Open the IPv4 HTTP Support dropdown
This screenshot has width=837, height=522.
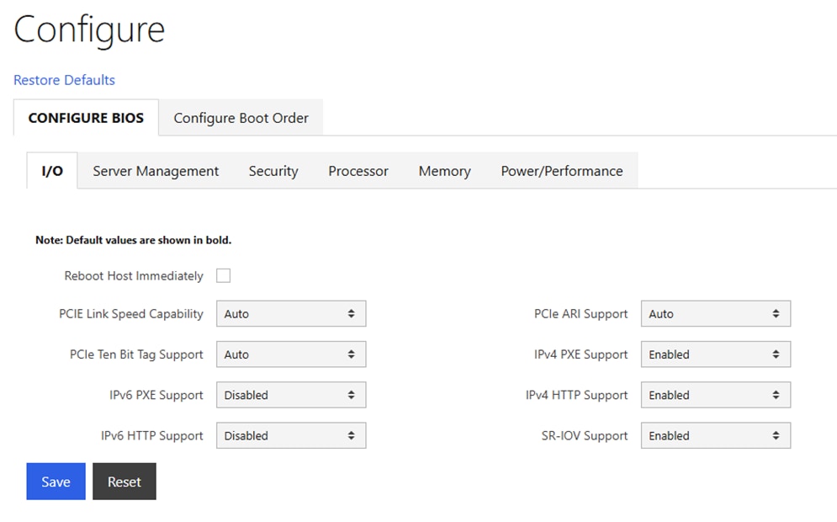[715, 394]
